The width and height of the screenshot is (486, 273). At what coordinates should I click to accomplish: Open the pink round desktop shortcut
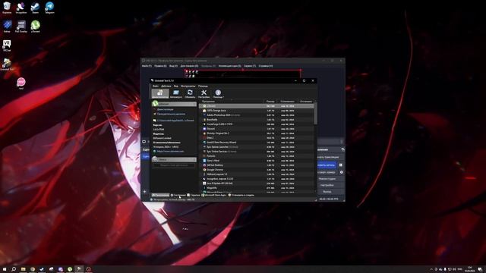[x=21, y=83]
